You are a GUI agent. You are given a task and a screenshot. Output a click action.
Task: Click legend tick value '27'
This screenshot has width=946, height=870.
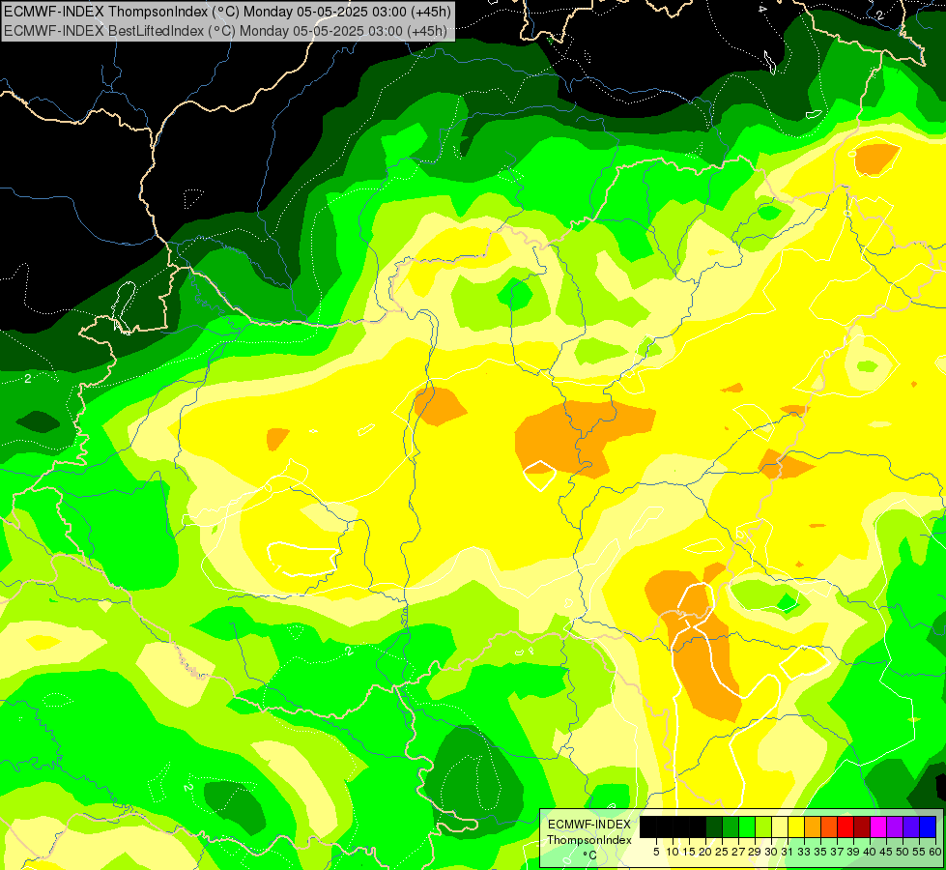pyautogui.click(x=738, y=852)
